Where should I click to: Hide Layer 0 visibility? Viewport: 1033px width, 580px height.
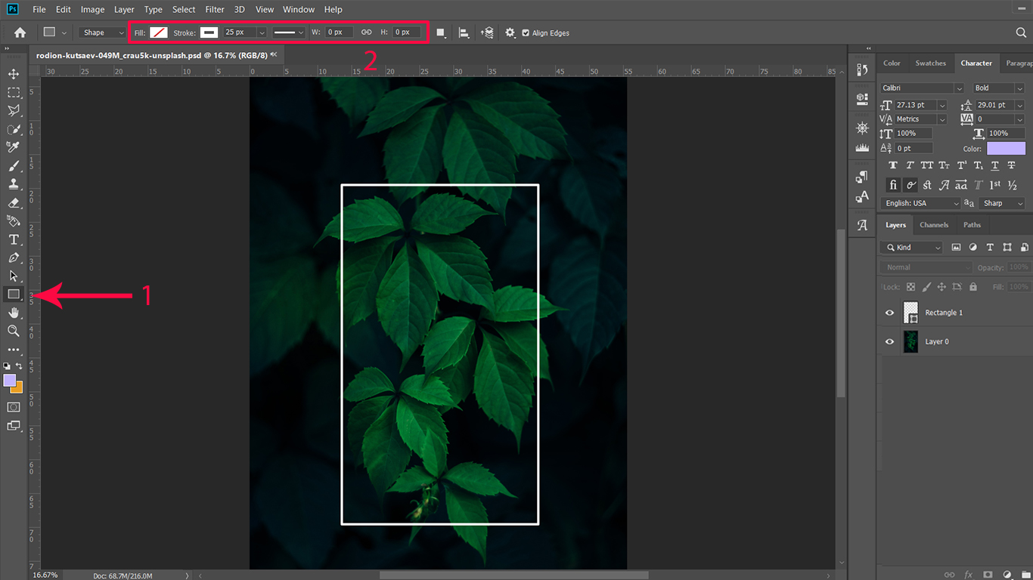[x=889, y=341]
